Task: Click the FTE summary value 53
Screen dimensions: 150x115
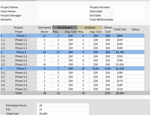Action: click(x=63, y=110)
